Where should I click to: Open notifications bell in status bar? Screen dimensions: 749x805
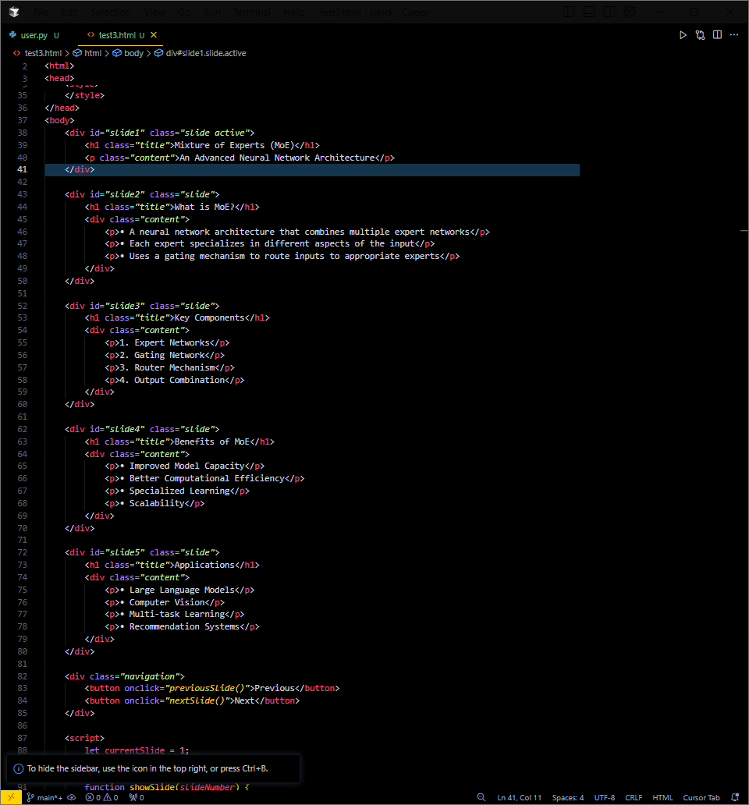click(735, 797)
